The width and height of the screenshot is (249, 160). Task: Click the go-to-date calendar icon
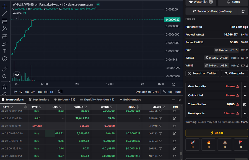60,92
